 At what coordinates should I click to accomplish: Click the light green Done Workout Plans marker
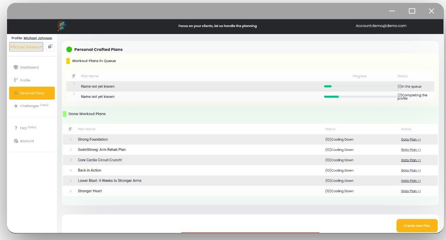(65, 114)
